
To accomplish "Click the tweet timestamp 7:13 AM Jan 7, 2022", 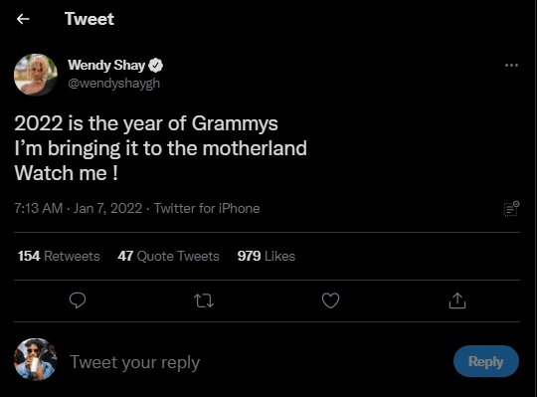I will 79,209.
